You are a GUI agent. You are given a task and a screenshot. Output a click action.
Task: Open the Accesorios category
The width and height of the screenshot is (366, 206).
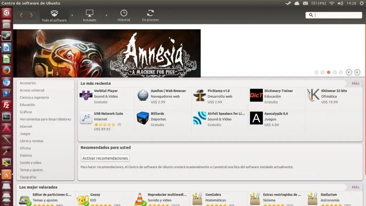point(28,83)
